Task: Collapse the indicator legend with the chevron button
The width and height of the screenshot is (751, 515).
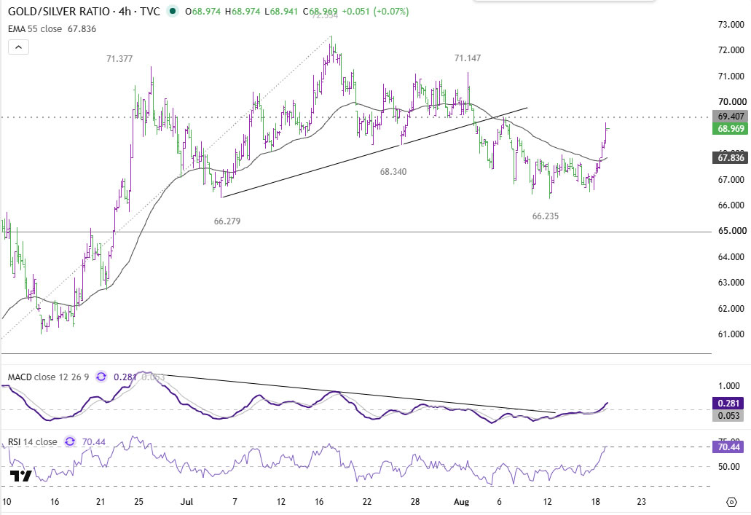Action: coord(18,47)
